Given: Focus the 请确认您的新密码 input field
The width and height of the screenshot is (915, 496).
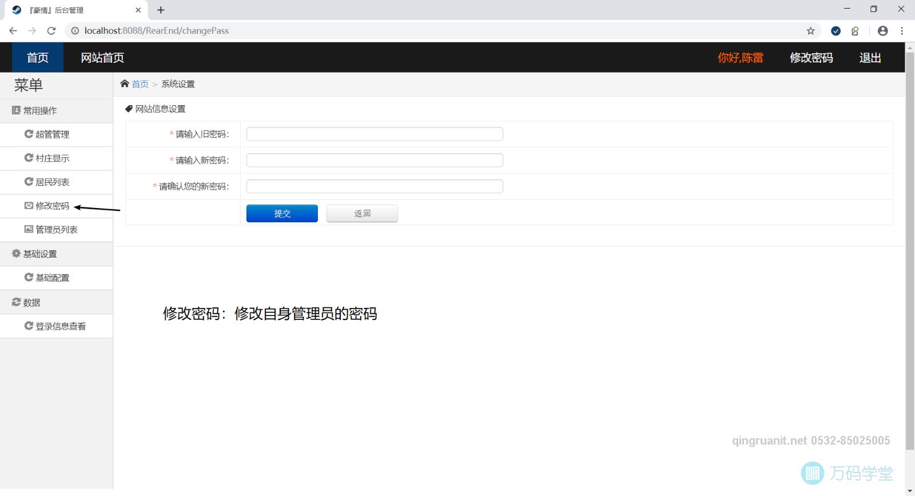Looking at the screenshot, I should (x=375, y=186).
